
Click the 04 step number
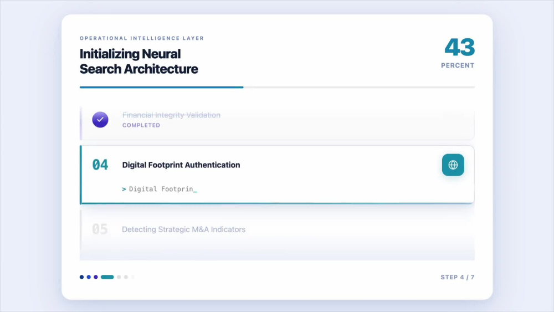pyautogui.click(x=100, y=165)
